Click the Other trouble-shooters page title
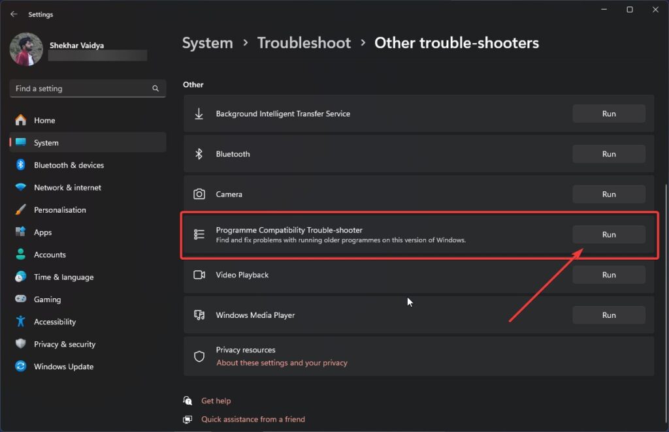 click(457, 43)
